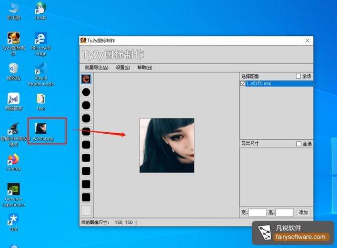
Task: Open the 批量导出(A) menu
Action: (96, 67)
